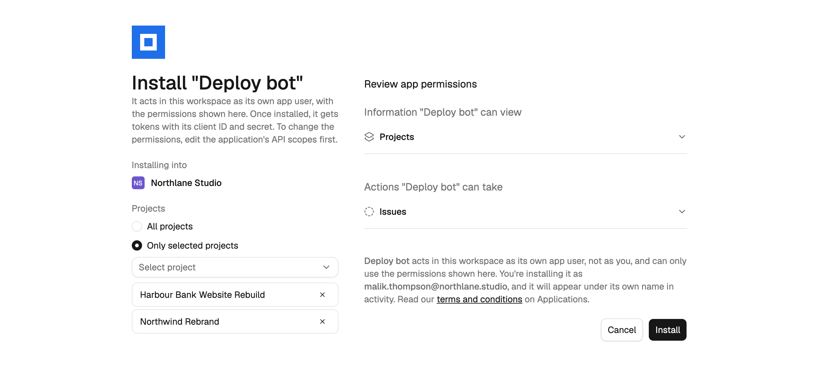Click the Projects permission row label
The height and width of the screenshot is (372, 819).
(x=397, y=137)
